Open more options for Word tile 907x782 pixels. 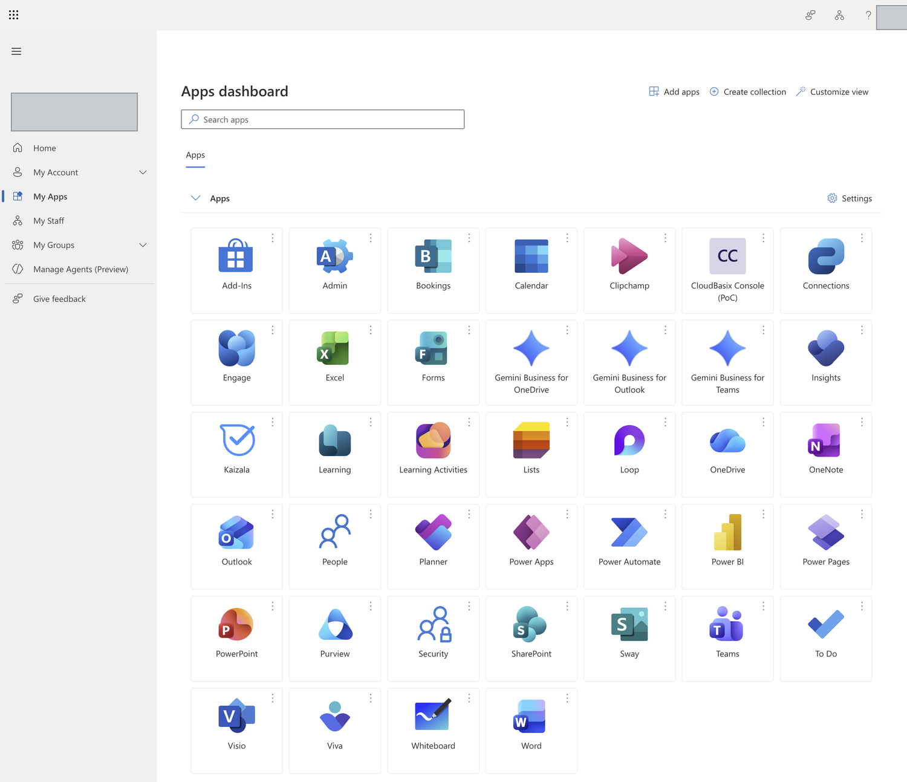click(567, 698)
